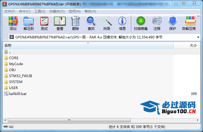203x132 pixels.
Task: Click the 399 size value of keilkilll.bat
Action: tap(194, 94)
